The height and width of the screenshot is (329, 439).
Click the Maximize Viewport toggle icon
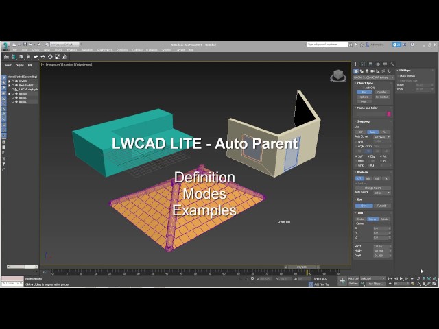point(434,283)
